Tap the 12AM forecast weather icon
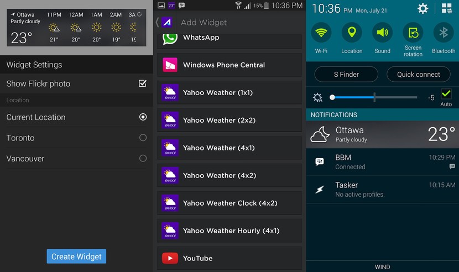The height and width of the screenshot is (272, 459). tap(76, 28)
